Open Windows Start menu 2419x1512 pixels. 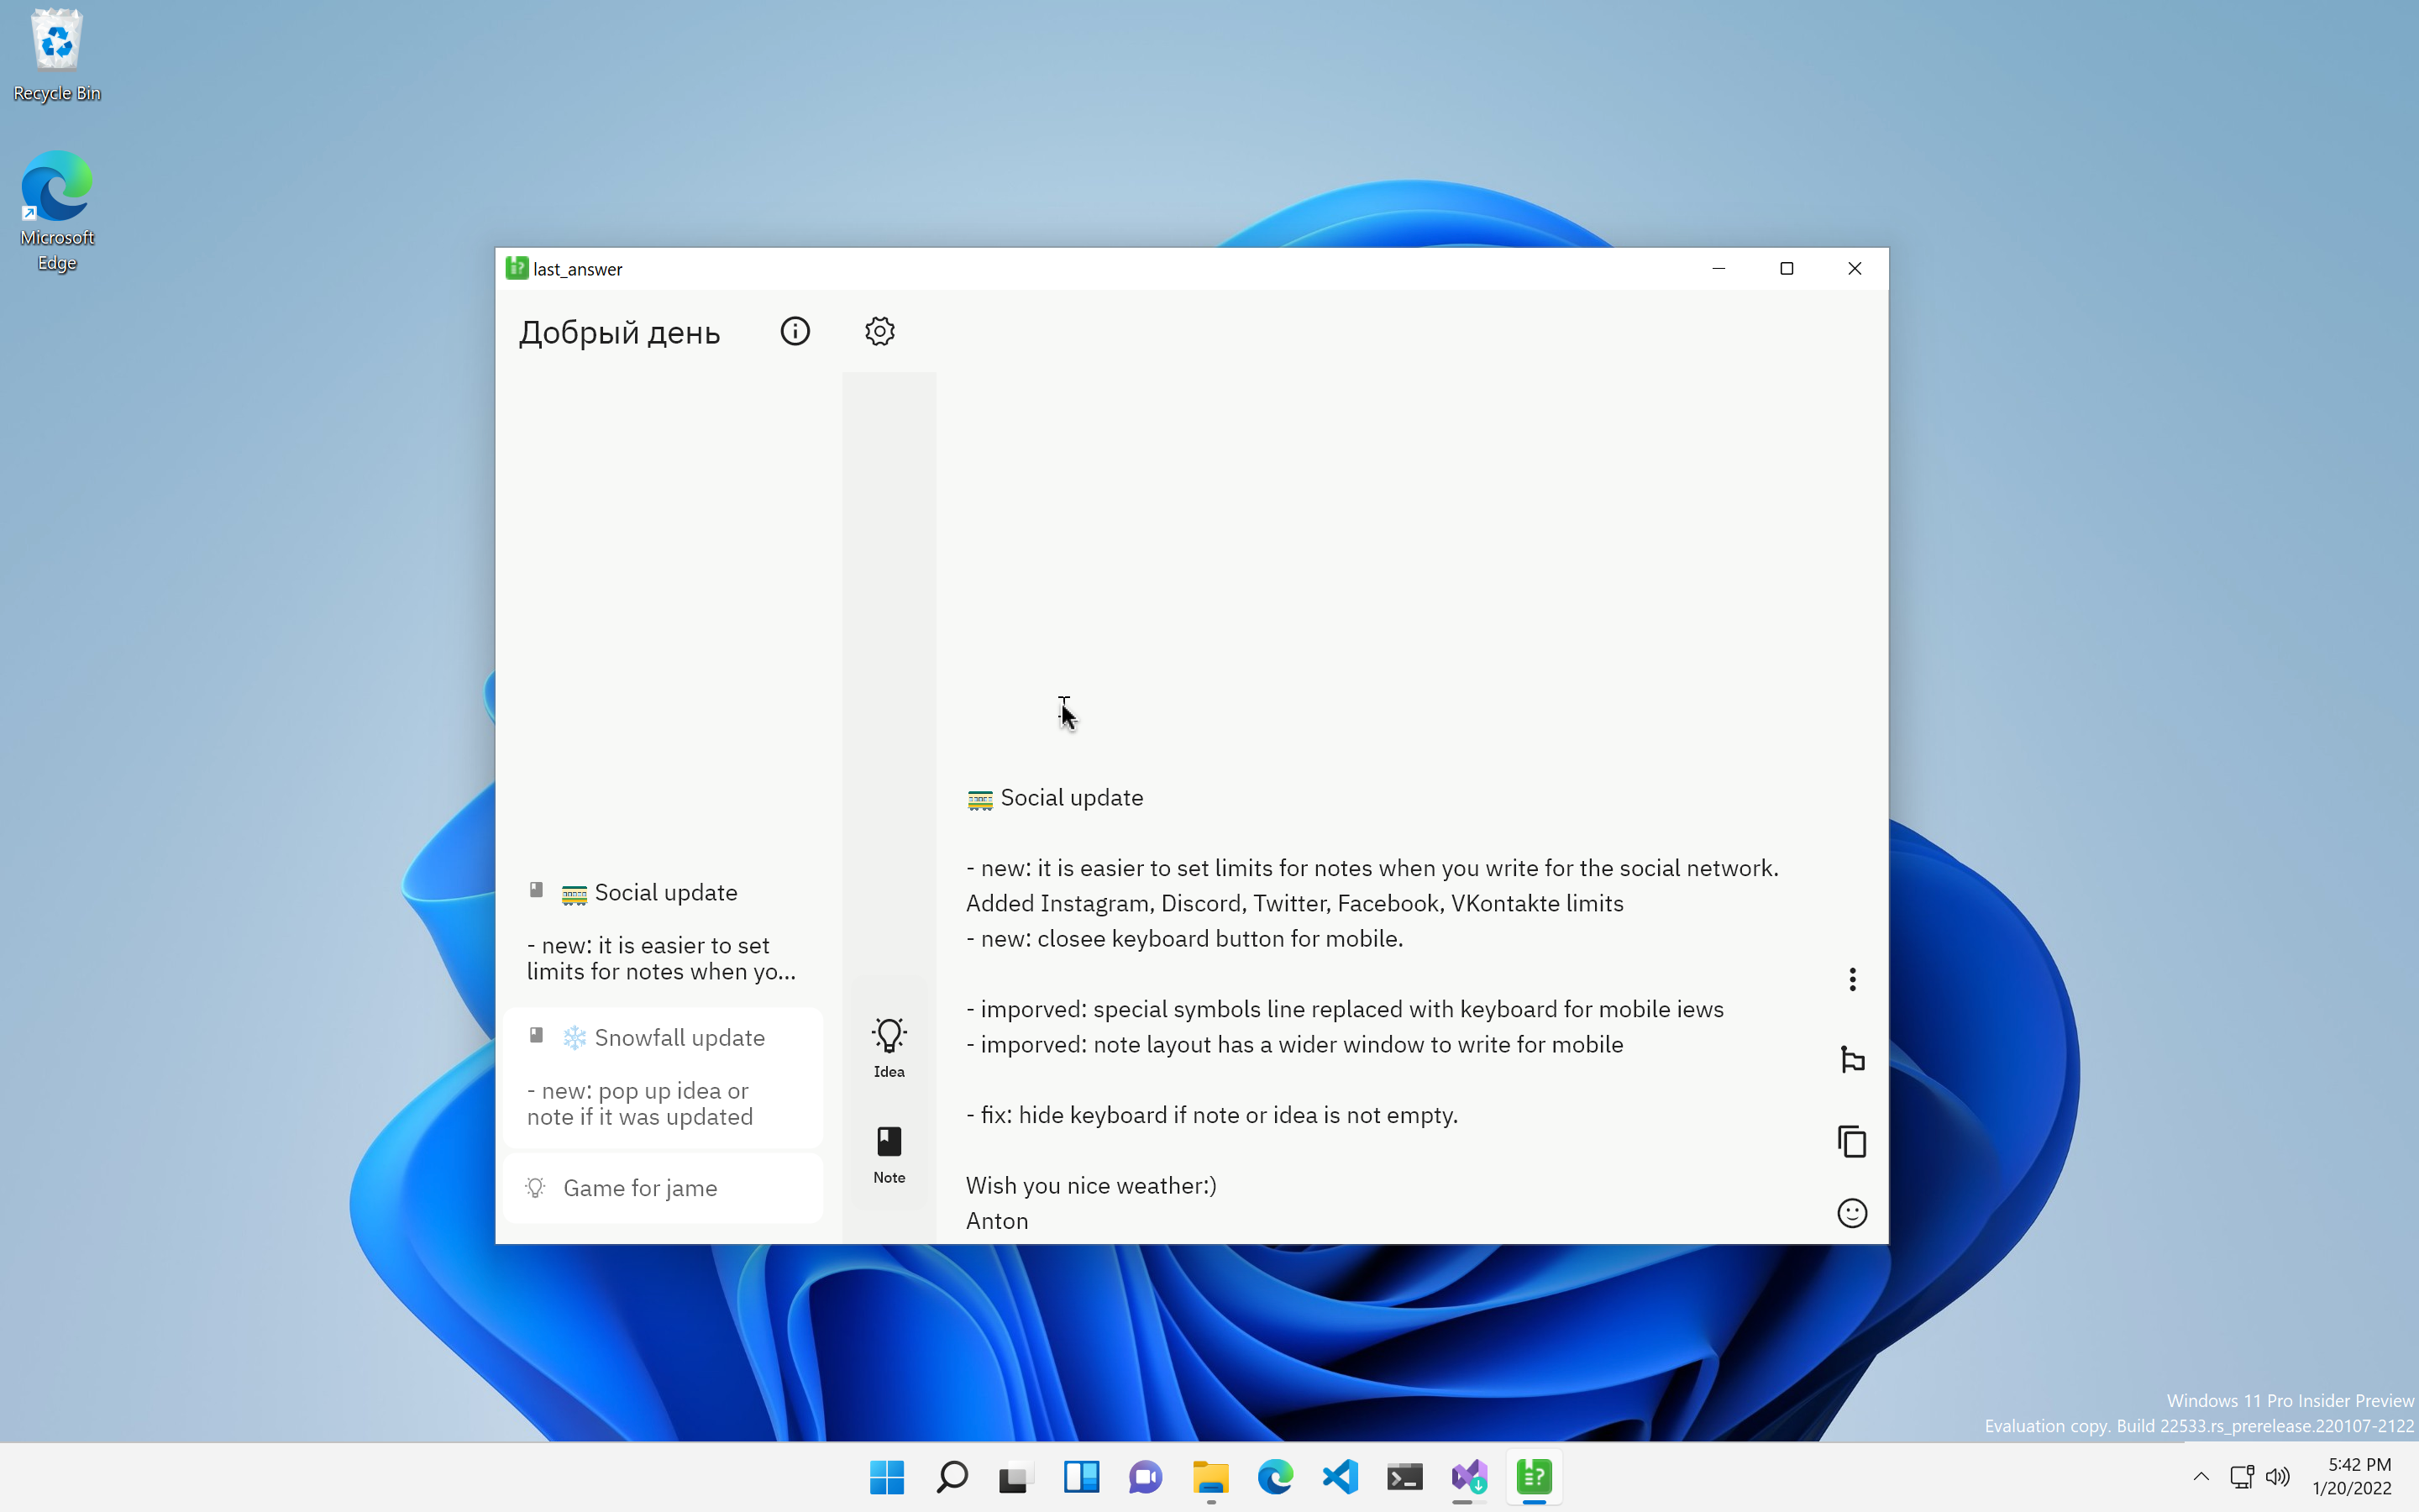tap(887, 1477)
